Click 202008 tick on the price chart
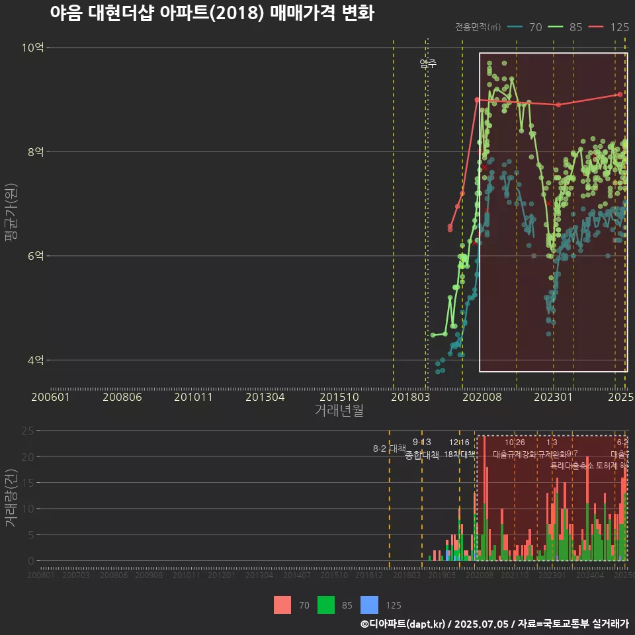This screenshot has height=635, width=635. [x=482, y=397]
